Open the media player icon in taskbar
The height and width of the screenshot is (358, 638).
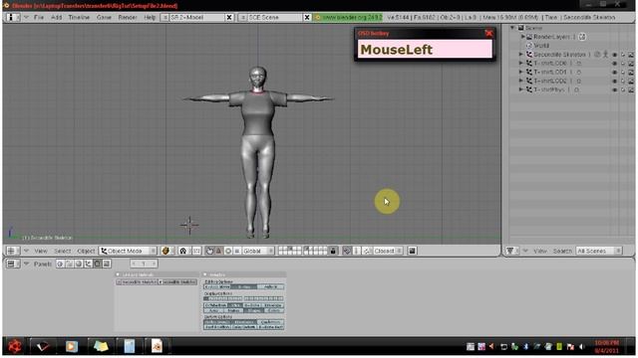[x=72, y=346]
